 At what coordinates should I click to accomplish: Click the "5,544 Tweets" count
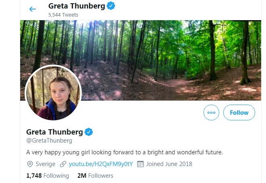point(63,15)
